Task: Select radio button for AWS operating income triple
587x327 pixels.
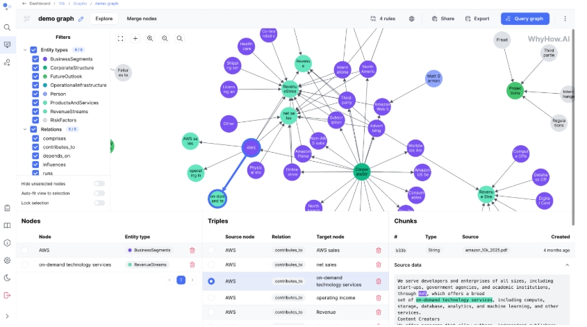Action: 211,298
